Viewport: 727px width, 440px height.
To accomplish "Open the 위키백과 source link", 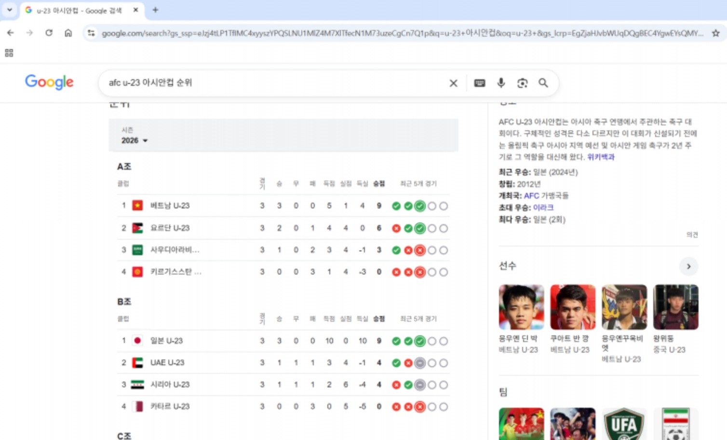I will click(601, 157).
